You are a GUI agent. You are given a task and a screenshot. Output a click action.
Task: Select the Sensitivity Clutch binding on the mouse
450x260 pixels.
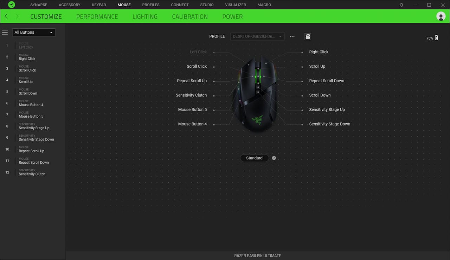coord(191,95)
